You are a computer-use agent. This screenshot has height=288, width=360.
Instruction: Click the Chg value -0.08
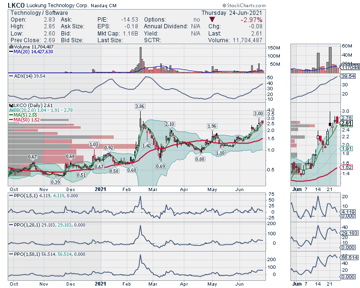[x=255, y=26]
